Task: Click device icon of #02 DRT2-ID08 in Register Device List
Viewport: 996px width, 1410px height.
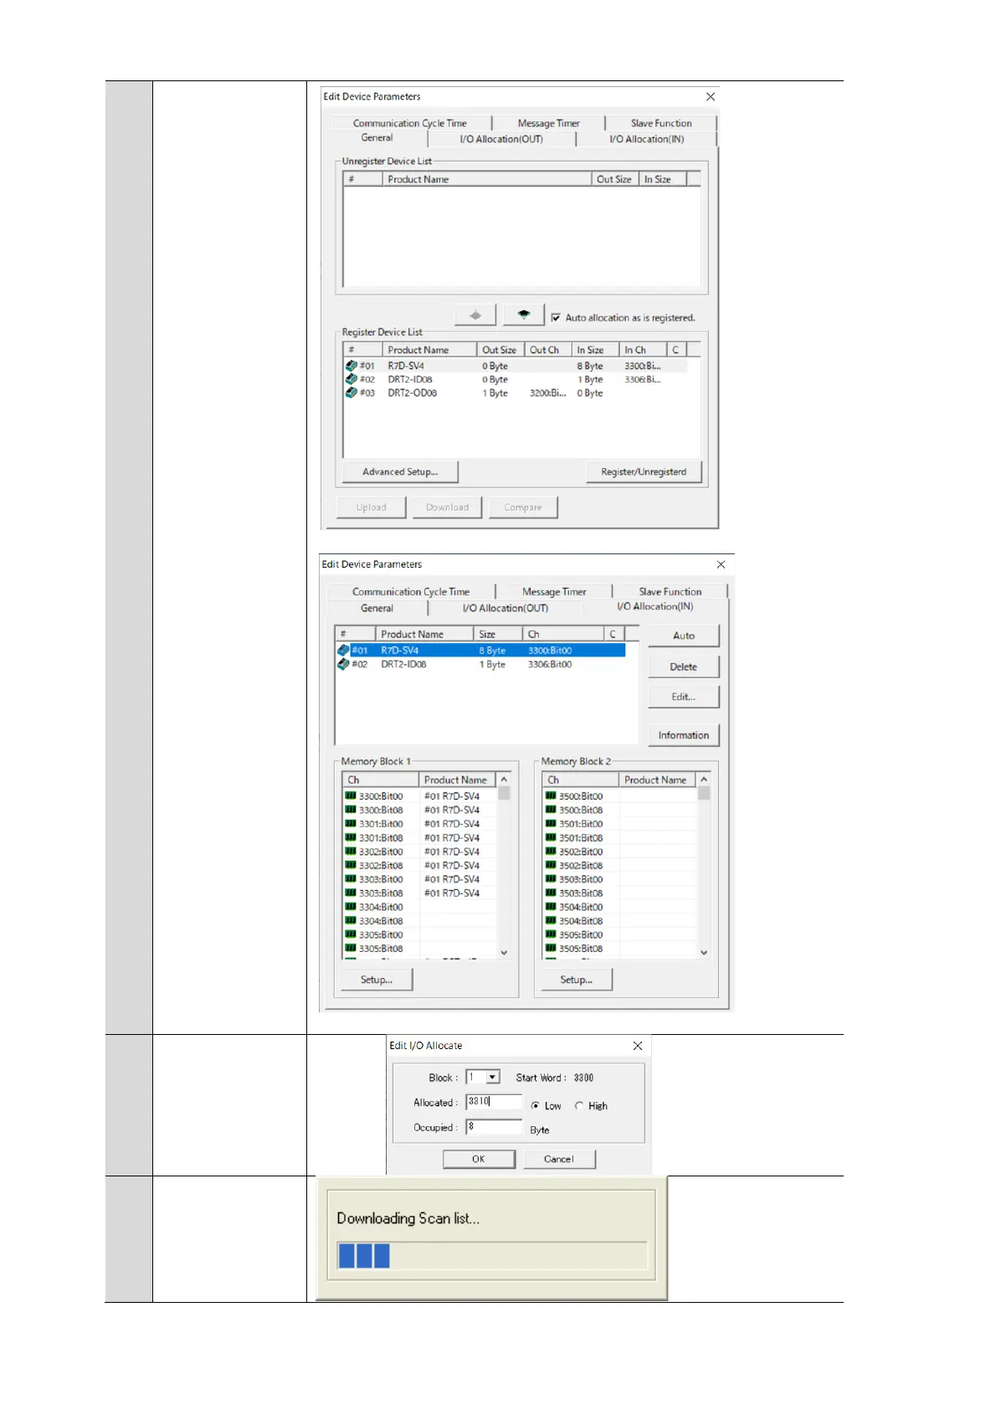Action: pyautogui.click(x=352, y=379)
